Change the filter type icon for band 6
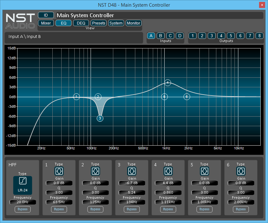 coord(241,171)
